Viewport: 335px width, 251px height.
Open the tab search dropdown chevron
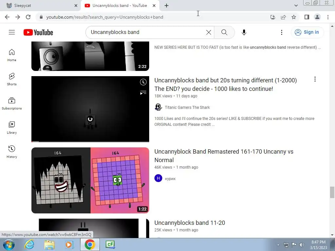296,6
